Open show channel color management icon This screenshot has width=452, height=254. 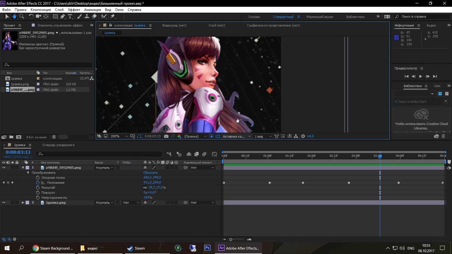pos(179,136)
